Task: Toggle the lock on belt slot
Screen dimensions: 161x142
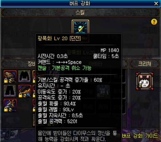Action: click(x=20, y=95)
